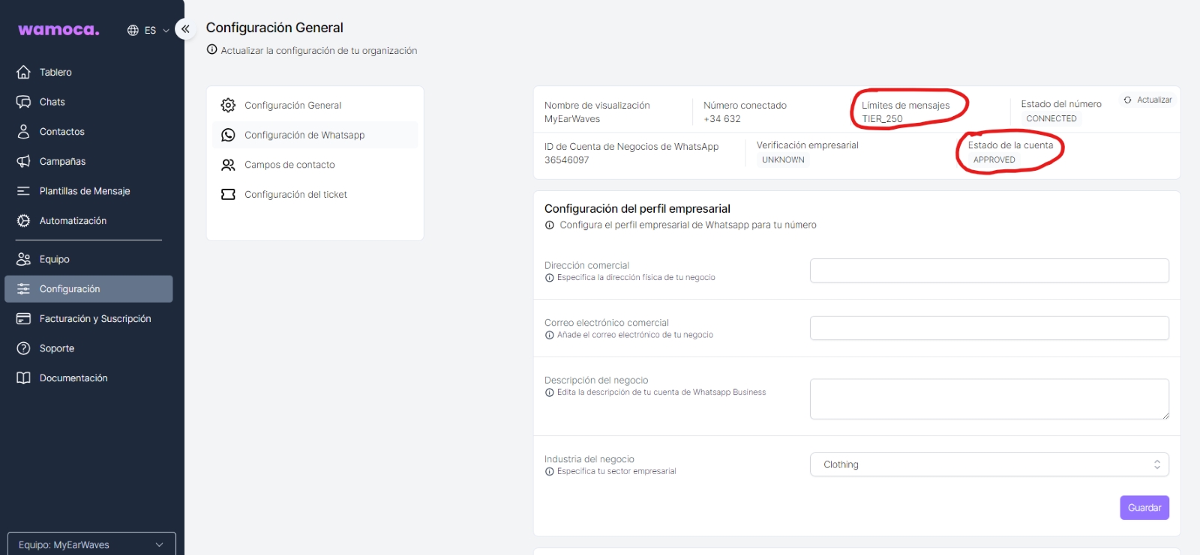Go to Plantillas de Mensaje
The image size is (1200, 555).
(84, 191)
